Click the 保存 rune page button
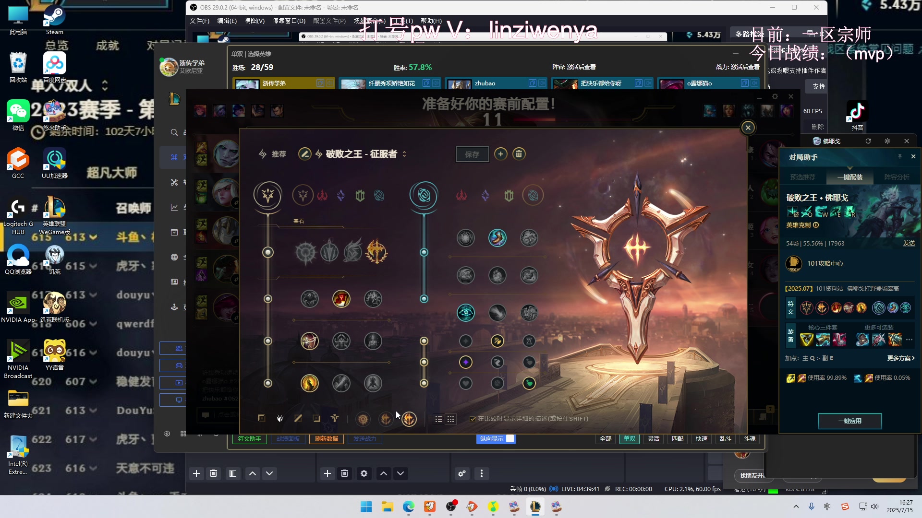Viewport: 922px width, 518px height. [472, 154]
